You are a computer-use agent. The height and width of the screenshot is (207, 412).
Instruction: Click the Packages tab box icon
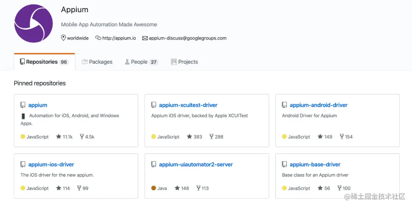point(85,62)
